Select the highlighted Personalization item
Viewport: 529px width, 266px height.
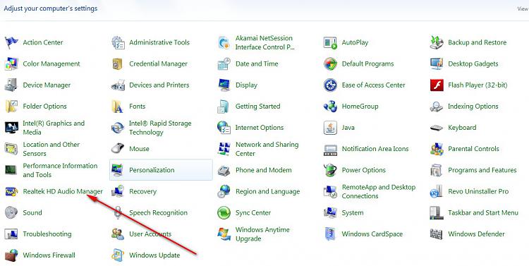point(161,170)
